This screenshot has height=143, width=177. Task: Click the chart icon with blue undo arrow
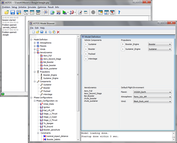click(x=58, y=12)
